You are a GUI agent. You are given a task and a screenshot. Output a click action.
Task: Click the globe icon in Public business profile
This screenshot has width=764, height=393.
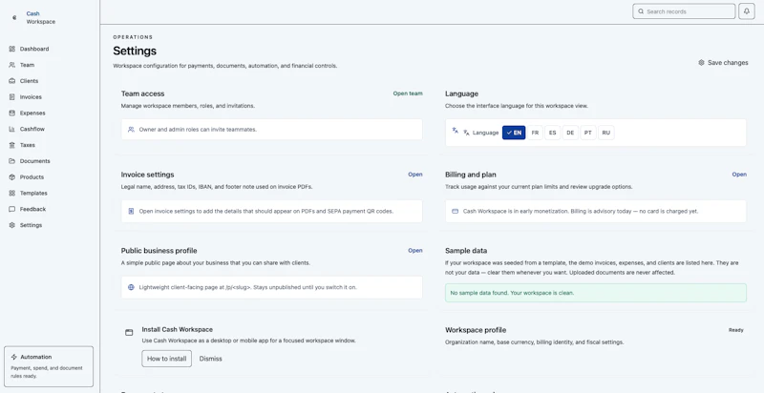131,287
